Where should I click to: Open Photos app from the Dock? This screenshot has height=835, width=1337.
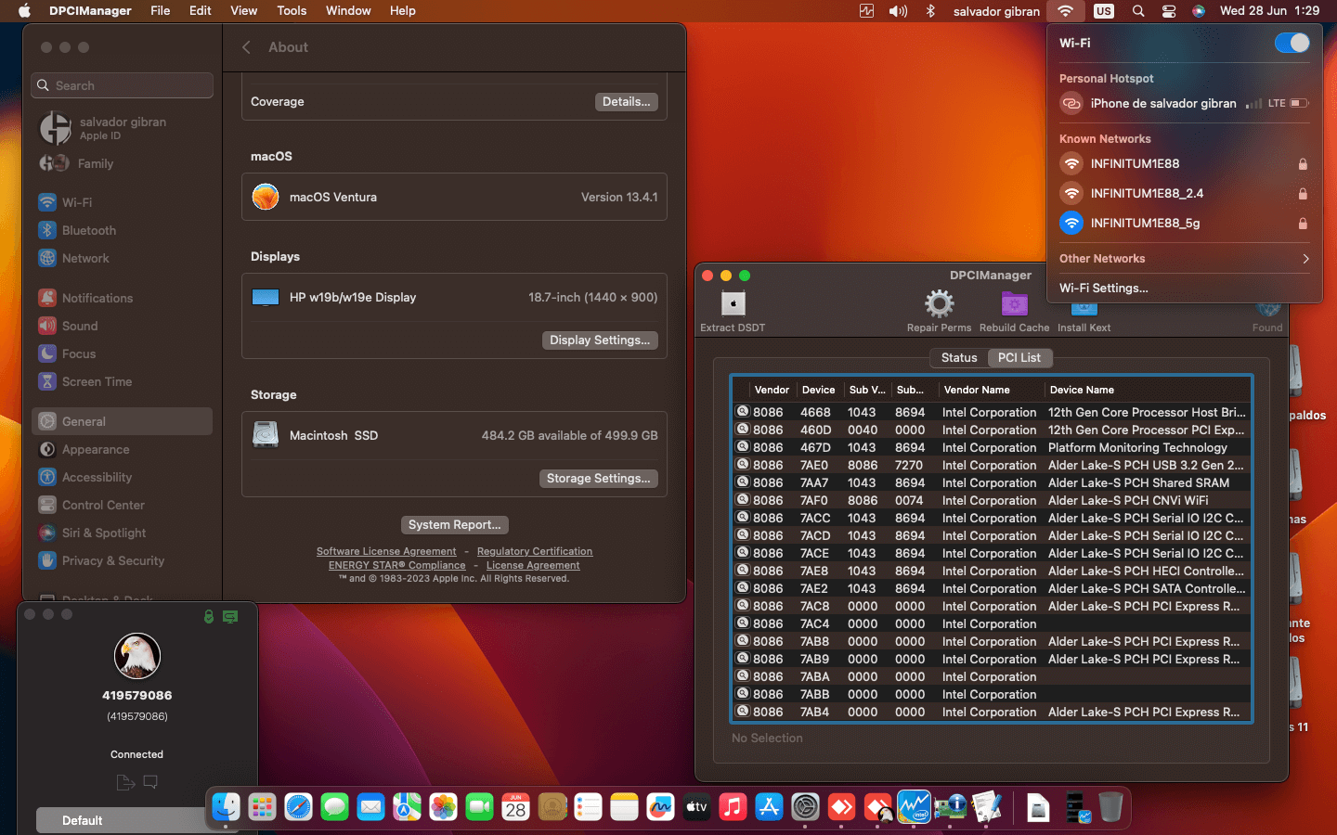click(x=443, y=807)
